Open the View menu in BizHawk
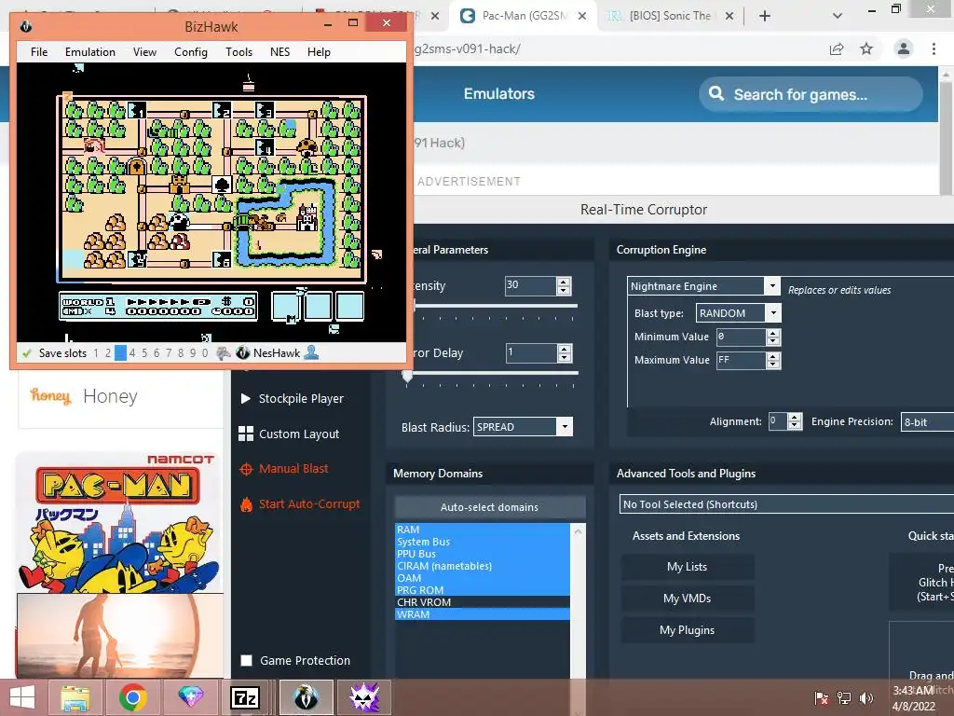The image size is (954, 716). (144, 52)
